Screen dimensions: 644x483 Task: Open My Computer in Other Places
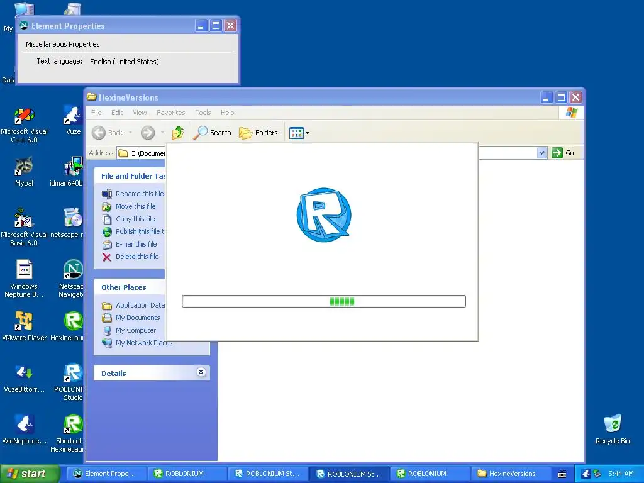click(129, 330)
